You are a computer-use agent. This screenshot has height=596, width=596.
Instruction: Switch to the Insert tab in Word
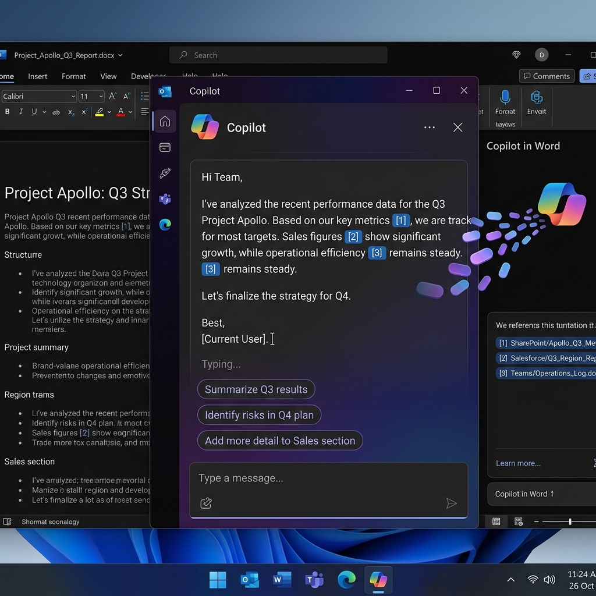(x=38, y=76)
